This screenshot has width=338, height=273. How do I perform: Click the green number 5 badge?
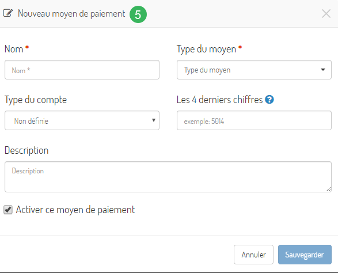click(138, 14)
